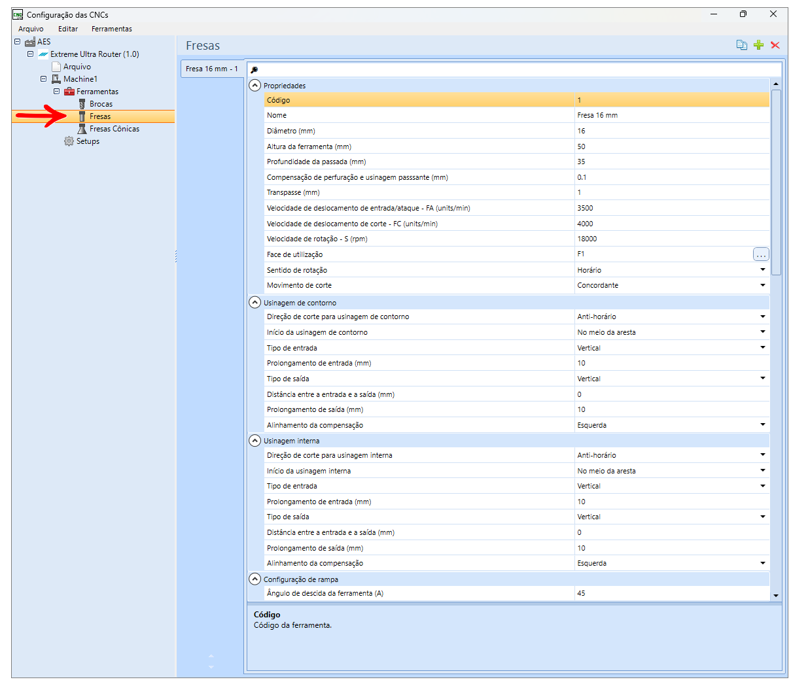Click the FC cutting speed value 4000
The image size is (791, 686).
tap(672, 224)
